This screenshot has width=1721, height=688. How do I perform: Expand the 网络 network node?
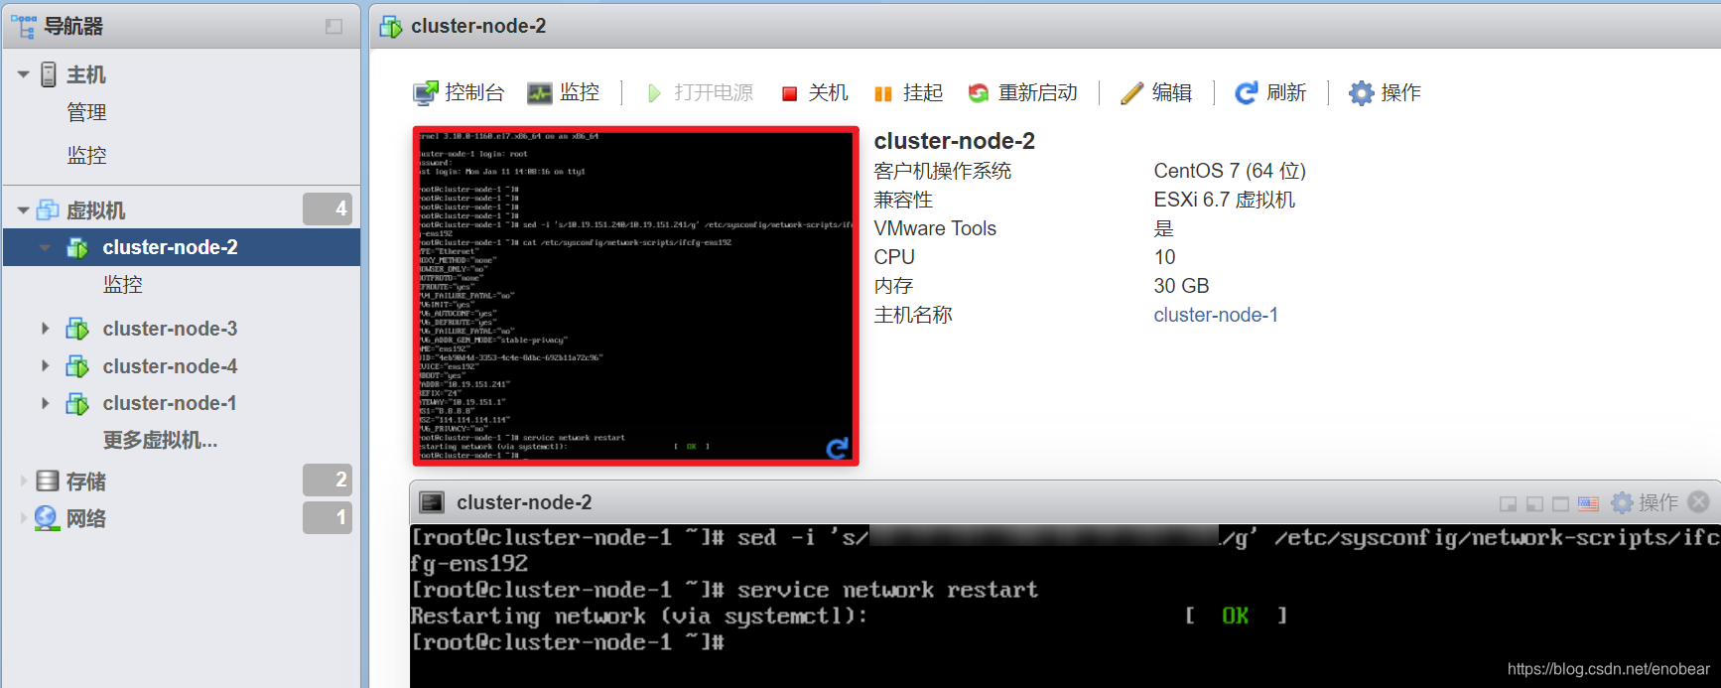pyautogui.click(x=24, y=517)
